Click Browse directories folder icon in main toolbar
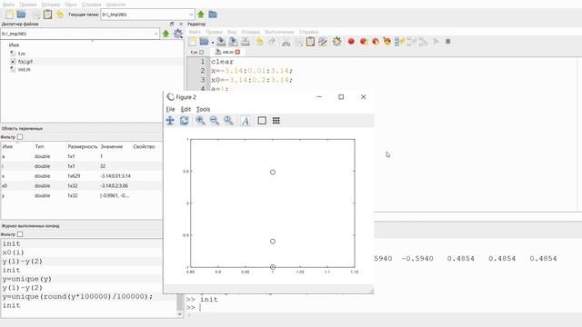 coord(213,15)
